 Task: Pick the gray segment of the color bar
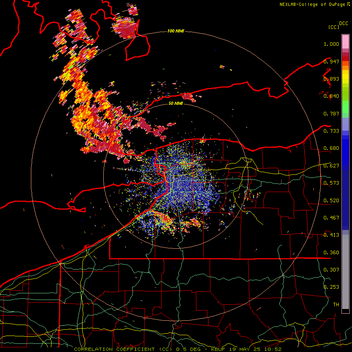(x=345, y=272)
